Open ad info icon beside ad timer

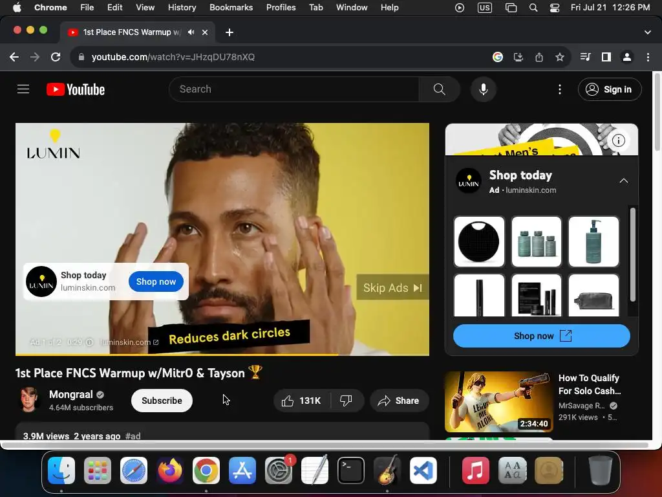point(89,342)
